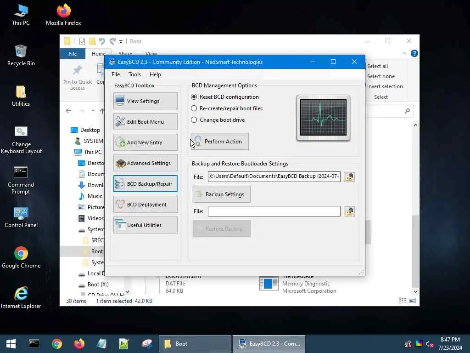Browse for backup file location icon
Screen dimensions: 470x353
349,177
